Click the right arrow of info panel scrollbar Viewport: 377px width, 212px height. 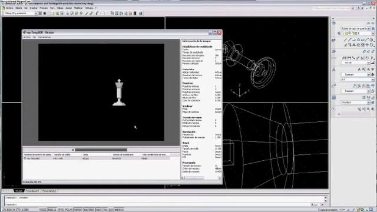[220, 178]
